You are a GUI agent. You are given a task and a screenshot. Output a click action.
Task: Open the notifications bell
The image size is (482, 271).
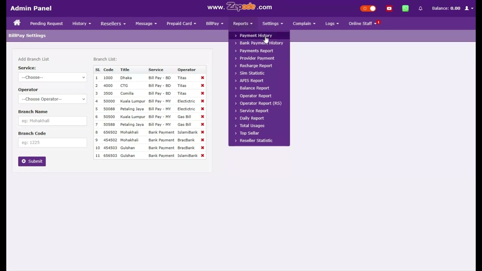(421, 8)
